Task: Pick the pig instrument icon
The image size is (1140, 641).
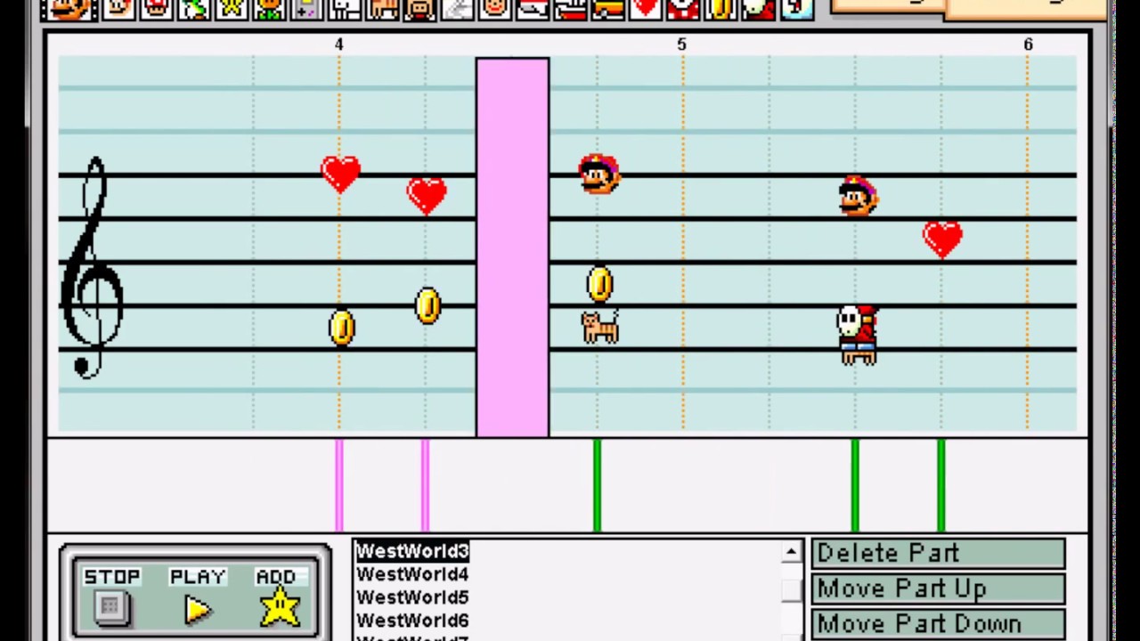Action: coord(419,9)
